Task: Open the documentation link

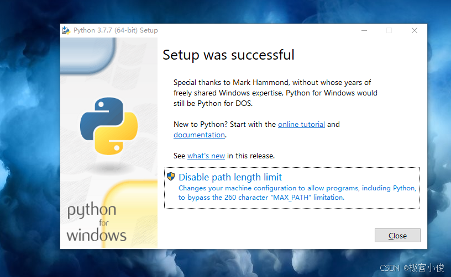Action: [x=199, y=135]
